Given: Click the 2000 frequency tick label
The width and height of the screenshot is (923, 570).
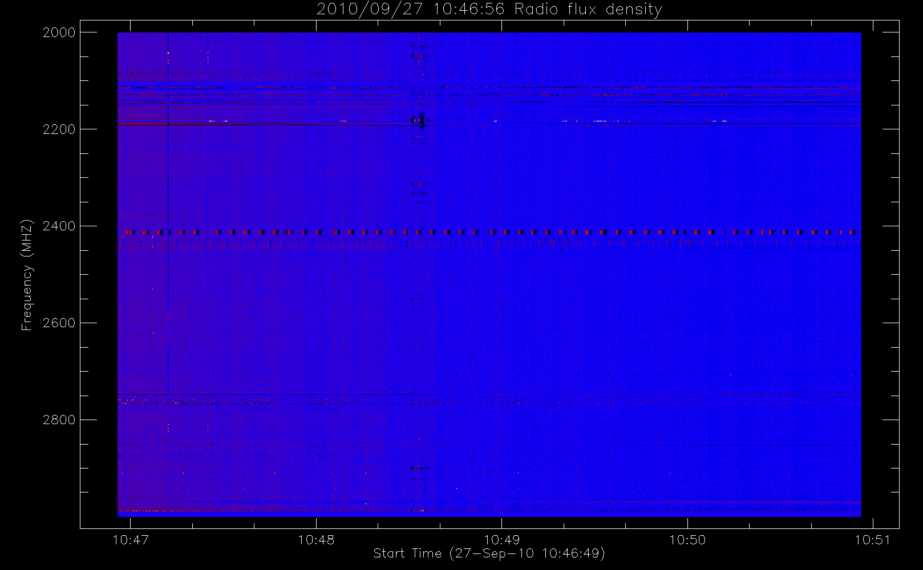Looking at the screenshot, I should pyautogui.click(x=59, y=32).
